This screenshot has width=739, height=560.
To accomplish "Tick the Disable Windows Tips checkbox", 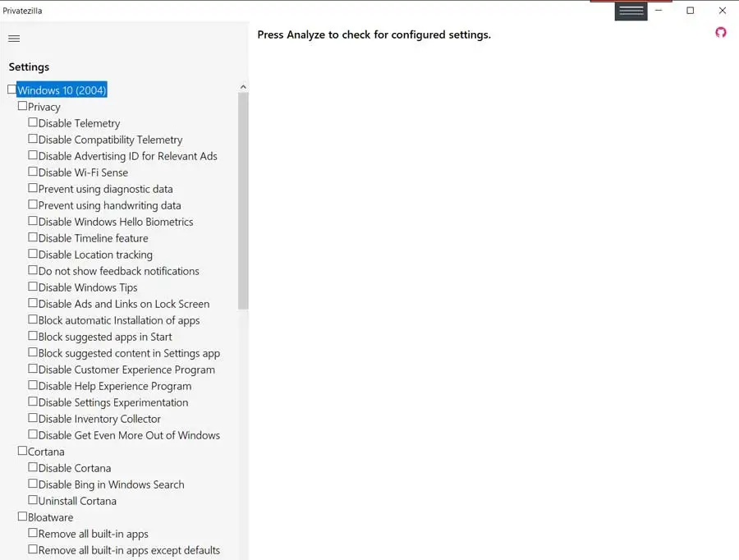I will 33,287.
